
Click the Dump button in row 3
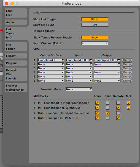(x=127, y=68)
